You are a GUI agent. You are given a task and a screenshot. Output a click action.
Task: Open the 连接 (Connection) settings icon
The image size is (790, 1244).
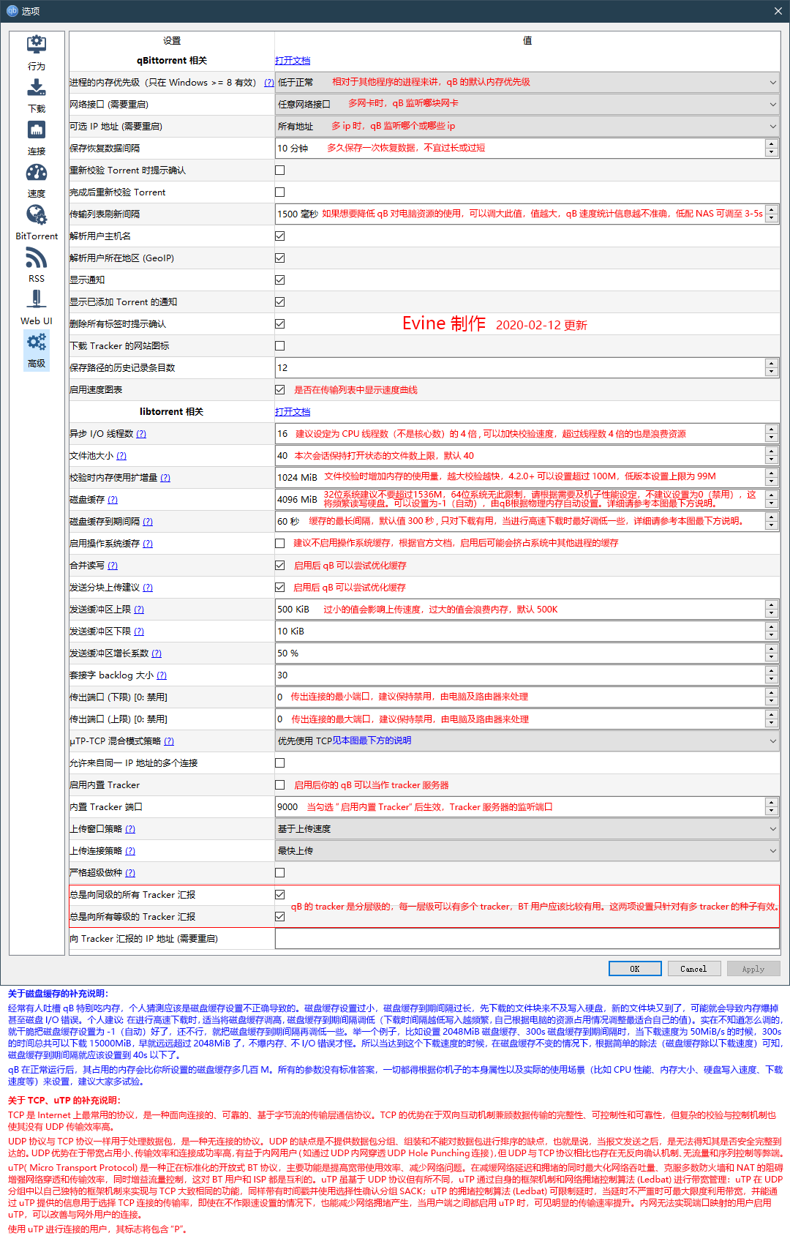pyautogui.click(x=37, y=130)
